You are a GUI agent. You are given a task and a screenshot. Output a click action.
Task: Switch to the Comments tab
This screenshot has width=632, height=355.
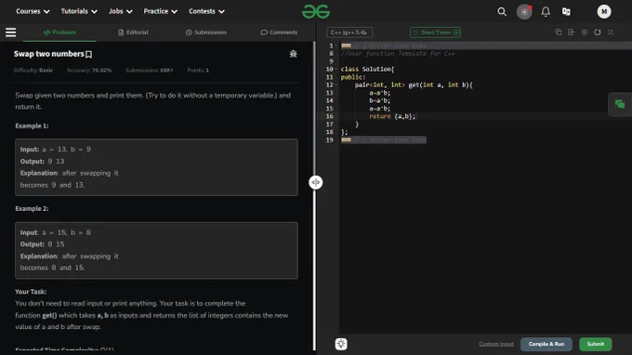pyautogui.click(x=279, y=33)
